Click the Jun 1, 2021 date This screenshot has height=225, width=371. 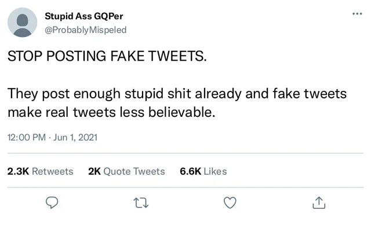tap(75, 137)
